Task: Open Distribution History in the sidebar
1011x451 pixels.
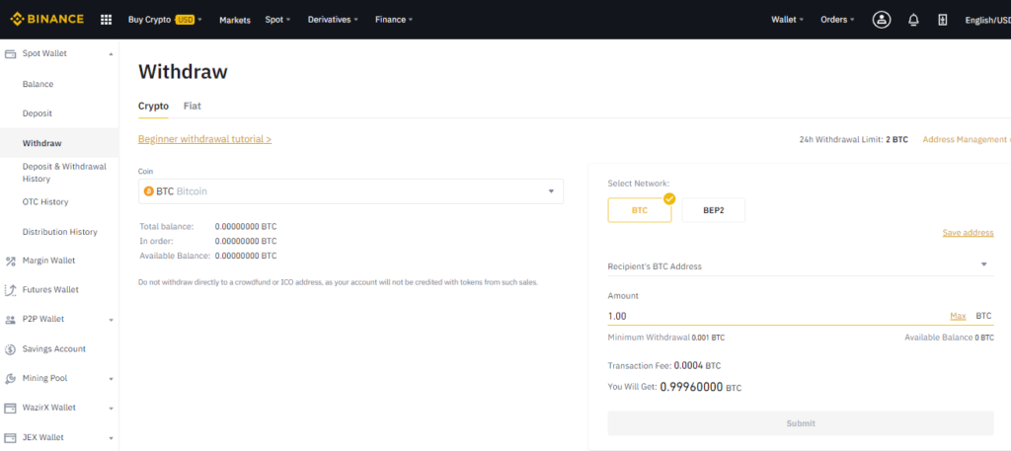Action: coord(60,231)
